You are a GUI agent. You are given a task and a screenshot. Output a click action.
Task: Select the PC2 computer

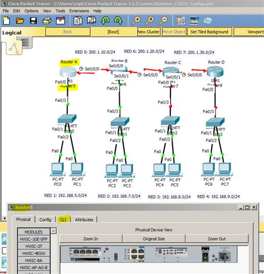click(x=112, y=171)
